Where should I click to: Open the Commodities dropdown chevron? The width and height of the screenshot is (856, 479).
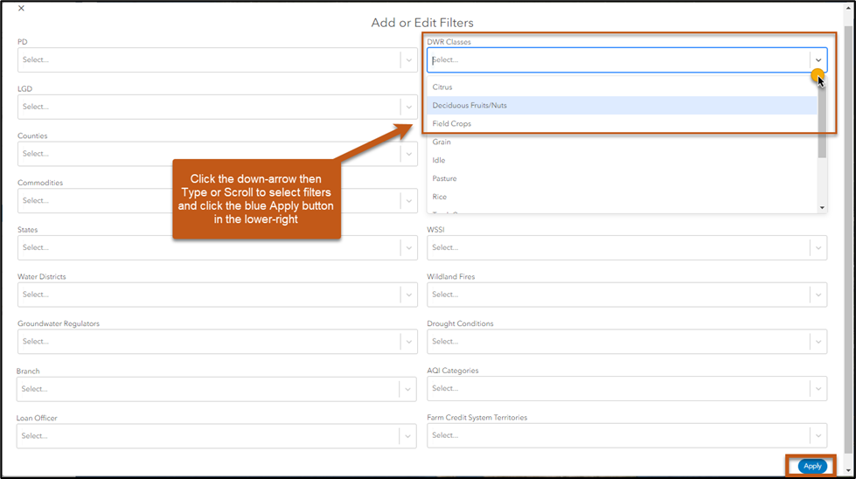pos(408,201)
